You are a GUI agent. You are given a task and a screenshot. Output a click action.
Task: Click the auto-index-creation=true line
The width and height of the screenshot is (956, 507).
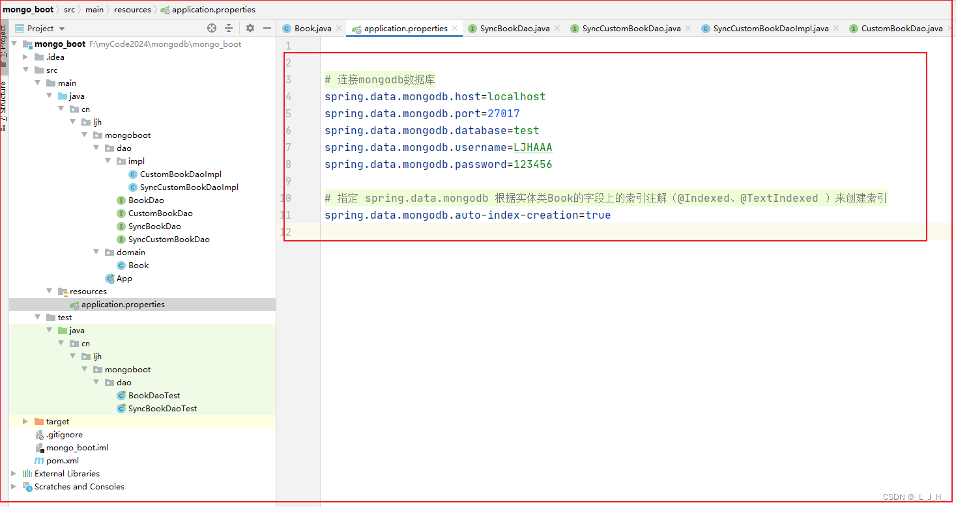click(468, 215)
